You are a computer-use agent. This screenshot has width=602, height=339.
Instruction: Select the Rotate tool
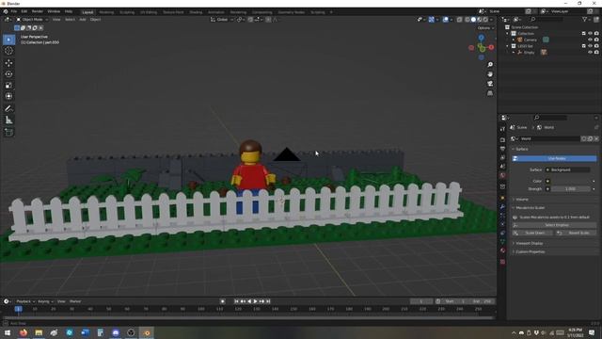tap(8, 73)
